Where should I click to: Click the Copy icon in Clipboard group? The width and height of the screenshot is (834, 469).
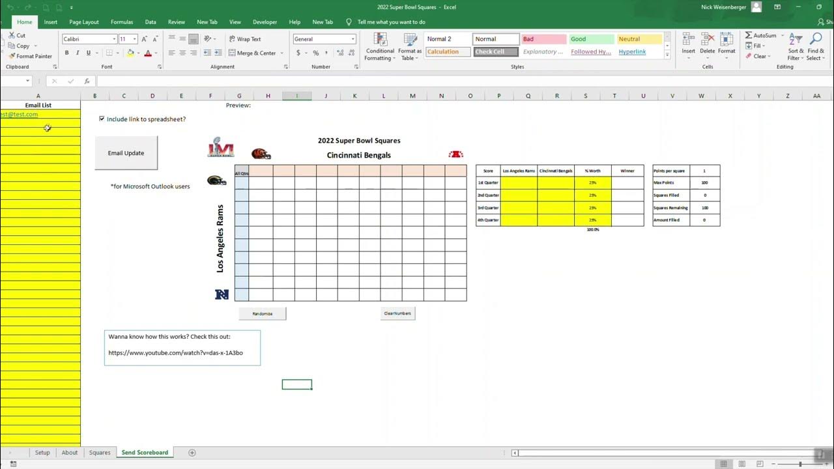[x=12, y=46]
